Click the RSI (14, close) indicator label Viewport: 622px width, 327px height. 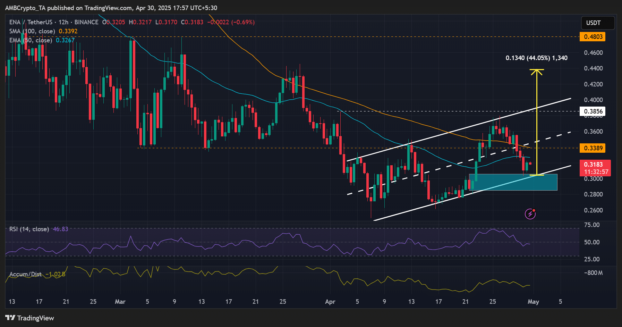pyautogui.click(x=29, y=229)
